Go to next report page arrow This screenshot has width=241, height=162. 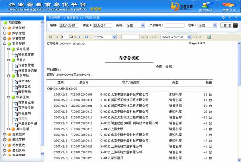pos(79,37)
